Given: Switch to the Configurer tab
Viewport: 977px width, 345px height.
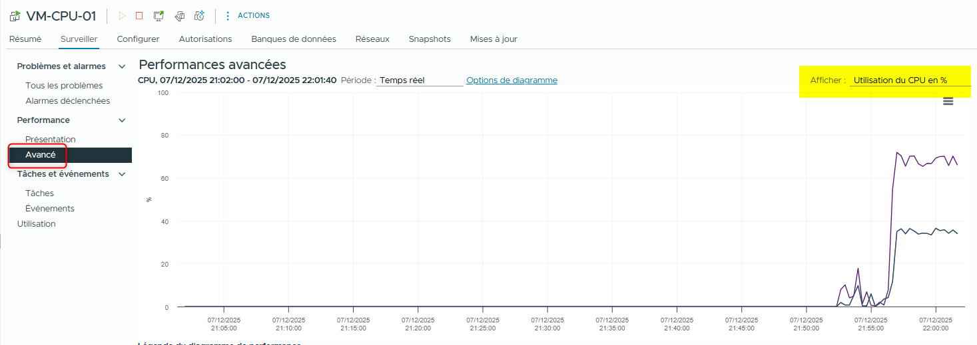Looking at the screenshot, I should 138,39.
